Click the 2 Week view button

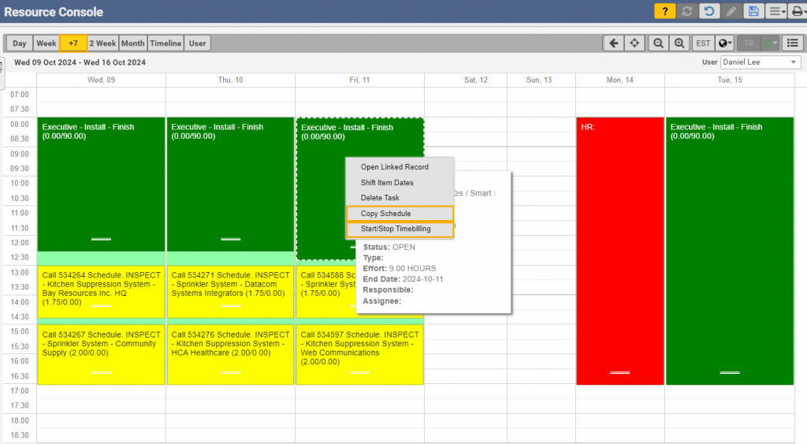point(102,43)
